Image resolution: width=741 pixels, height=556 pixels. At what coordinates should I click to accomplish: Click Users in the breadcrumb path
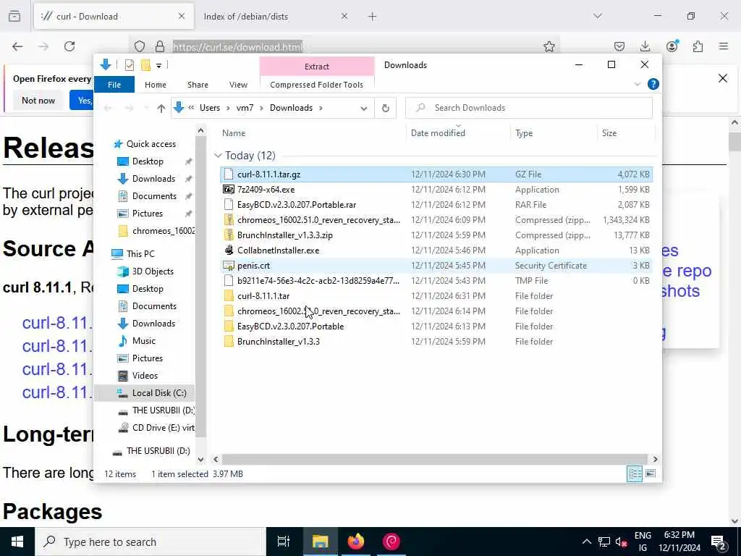click(210, 108)
